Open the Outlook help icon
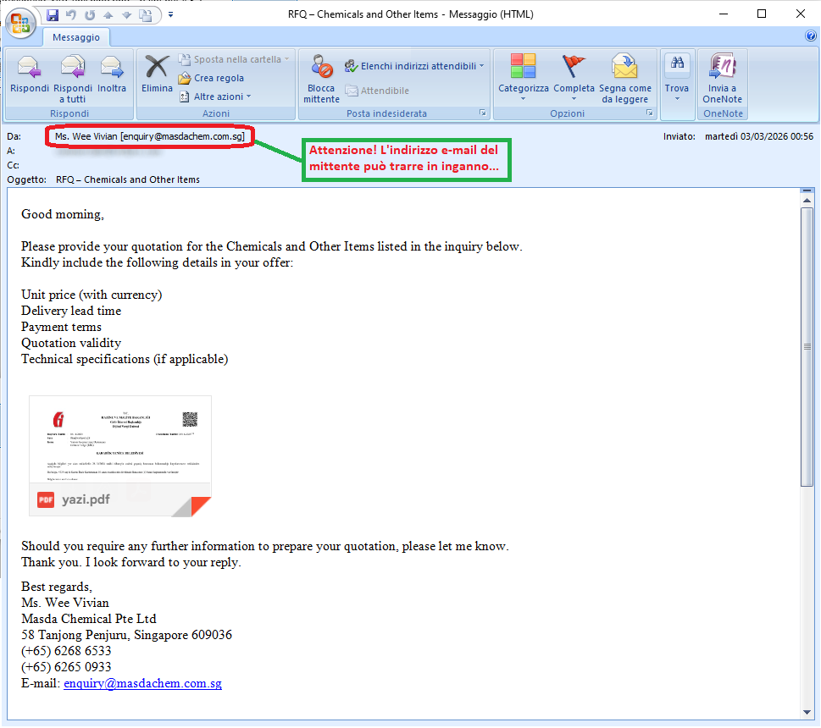 (x=810, y=36)
